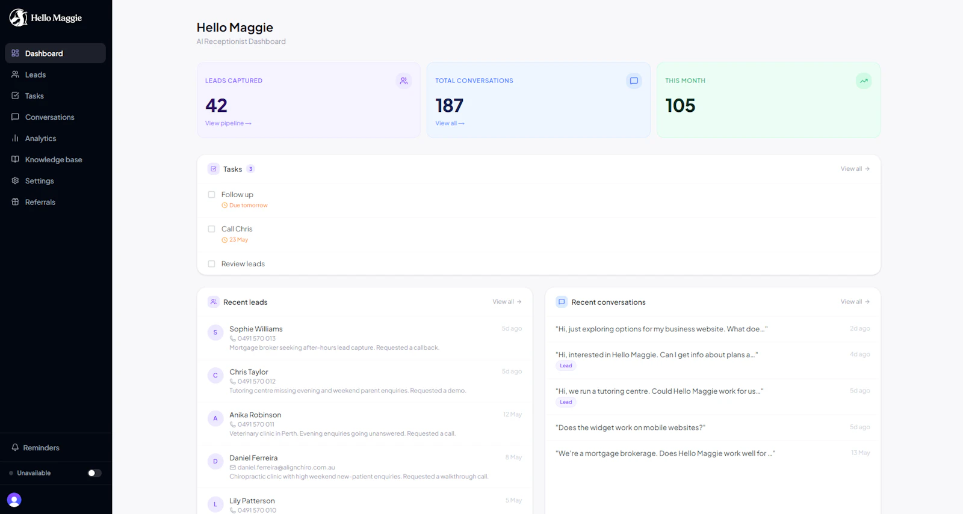Click the Due tomorrow label
The width and height of the screenshot is (963, 514).
tap(244, 206)
